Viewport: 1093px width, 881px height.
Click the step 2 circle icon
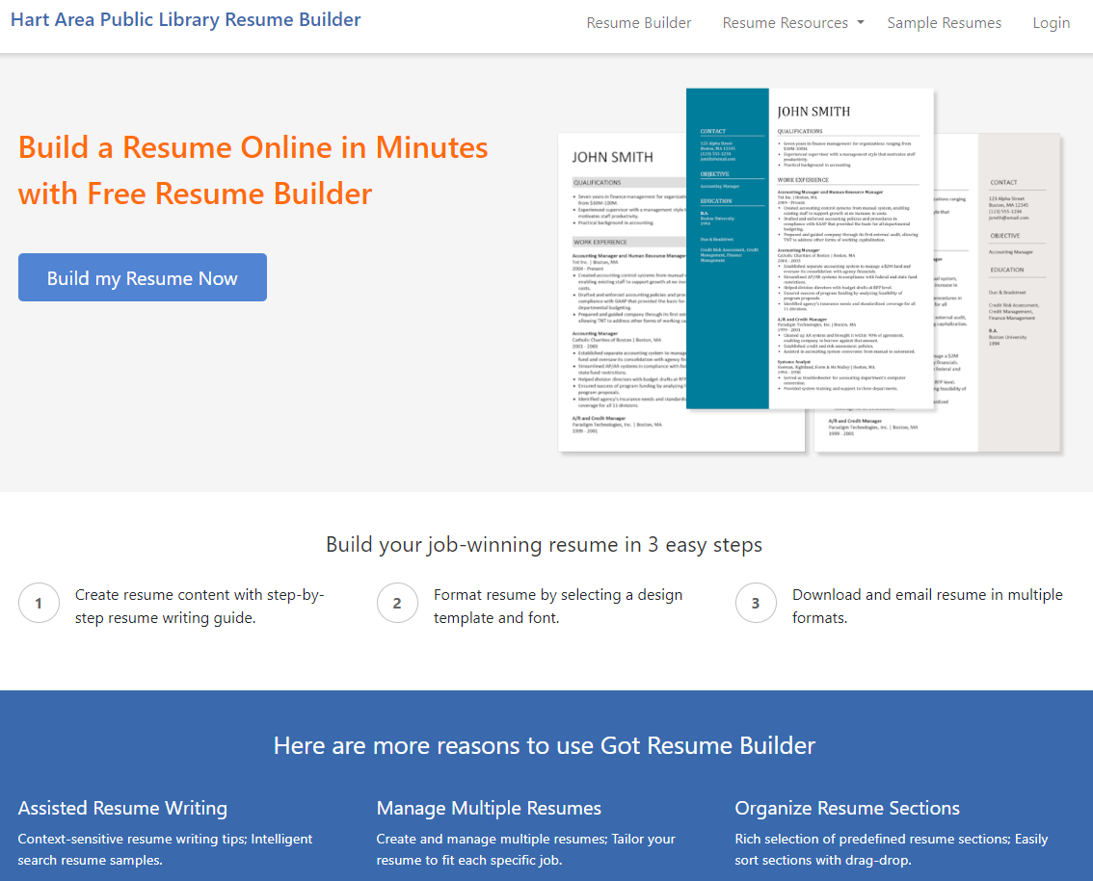pos(397,604)
